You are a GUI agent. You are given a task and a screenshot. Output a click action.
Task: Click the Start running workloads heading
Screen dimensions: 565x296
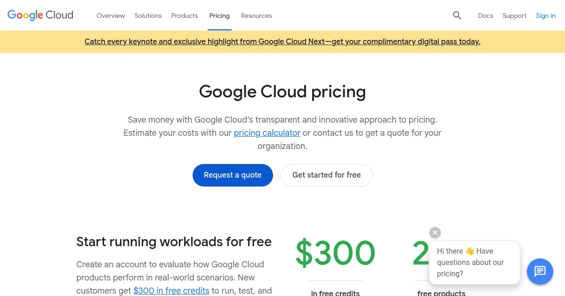click(174, 241)
